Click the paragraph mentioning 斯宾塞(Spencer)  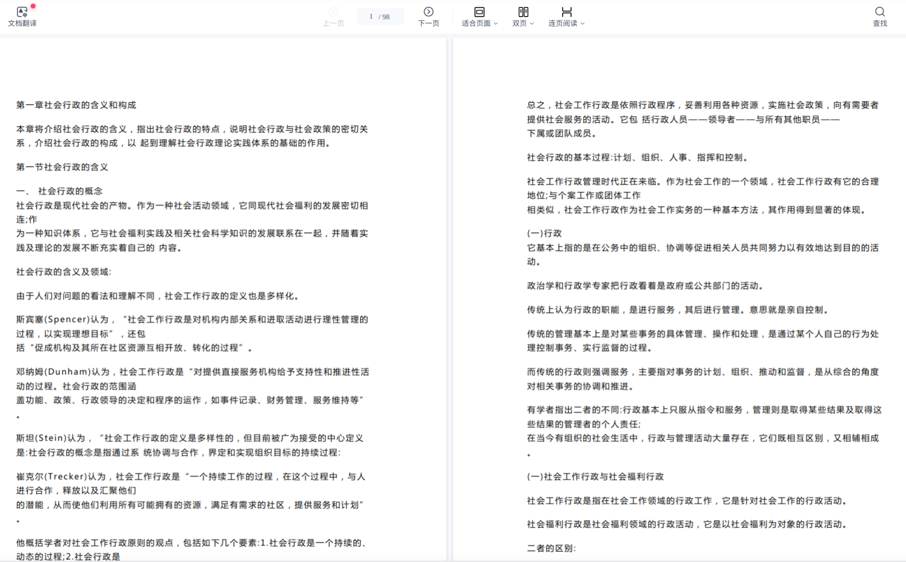point(192,333)
